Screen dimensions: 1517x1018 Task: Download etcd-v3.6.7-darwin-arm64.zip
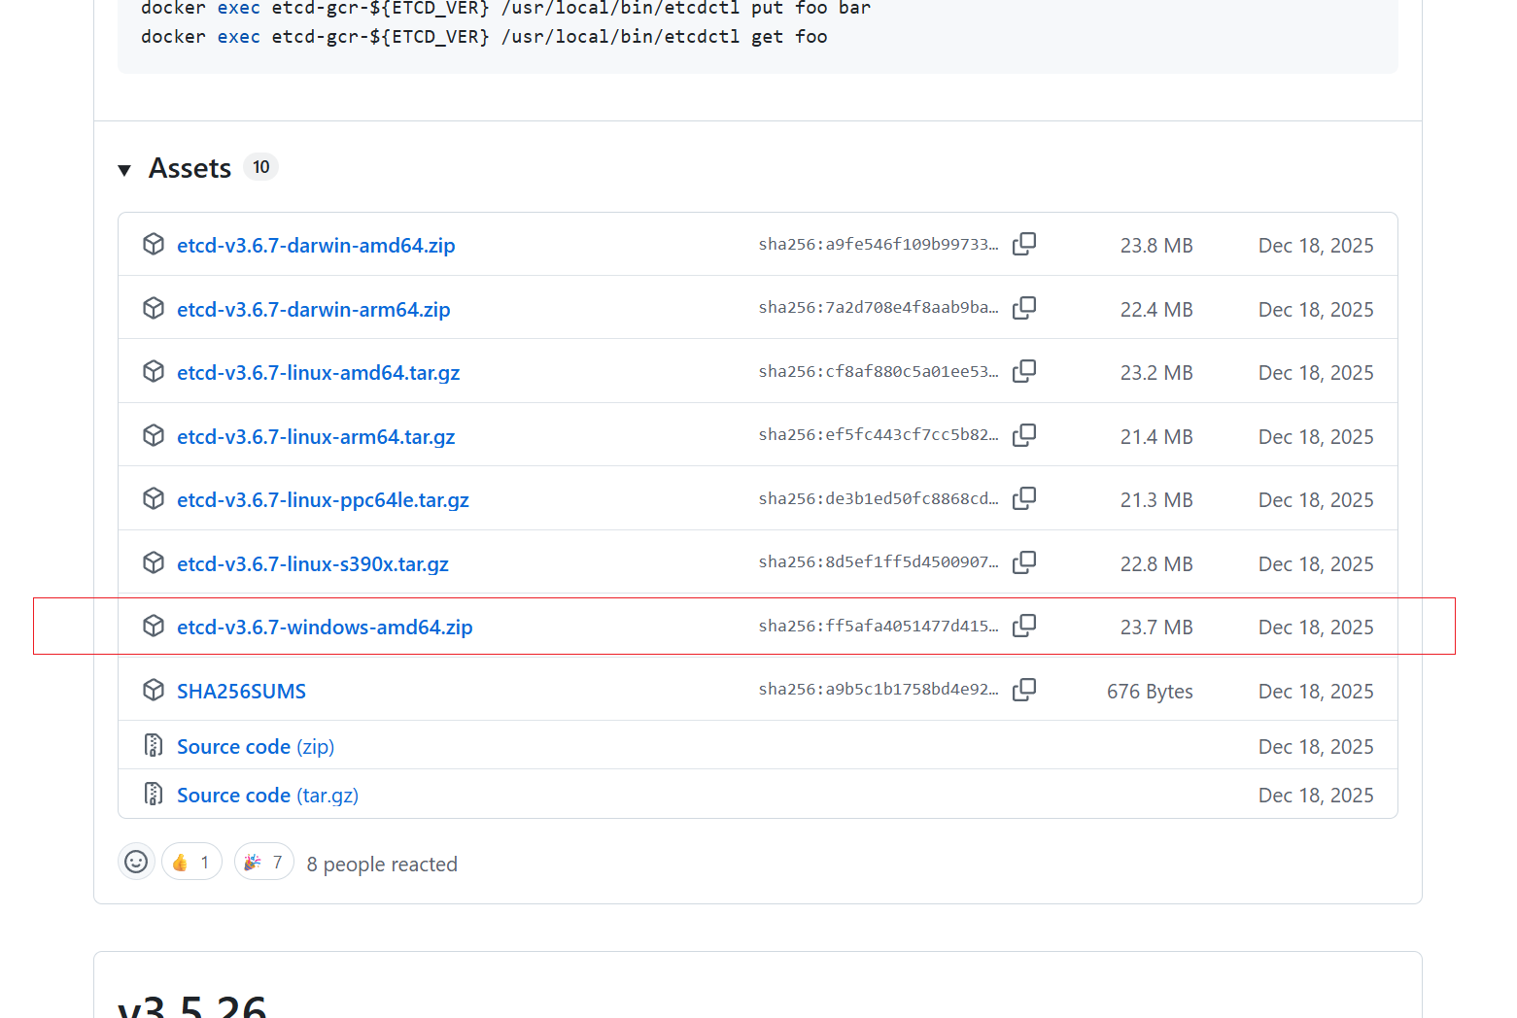(314, 310)
